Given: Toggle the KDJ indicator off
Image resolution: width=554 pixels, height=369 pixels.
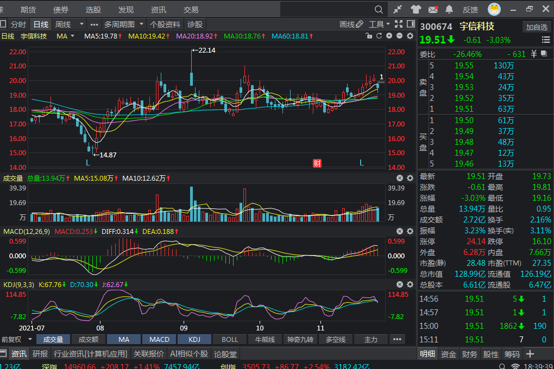Looking at the screenshot, I should point(194,339).
